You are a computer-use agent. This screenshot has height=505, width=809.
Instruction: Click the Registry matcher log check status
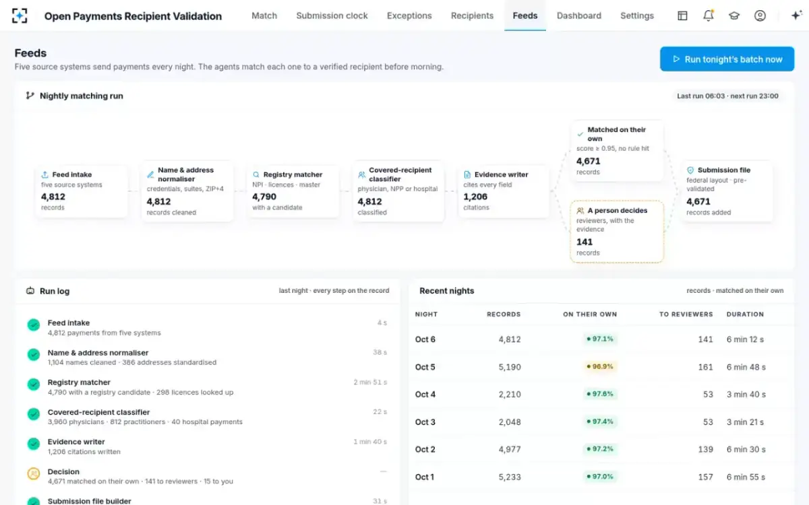point(34,384)
